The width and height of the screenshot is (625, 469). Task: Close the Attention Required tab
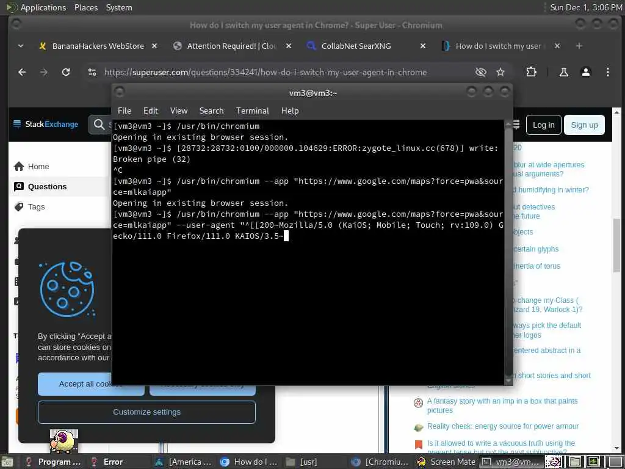click(289, 46)
